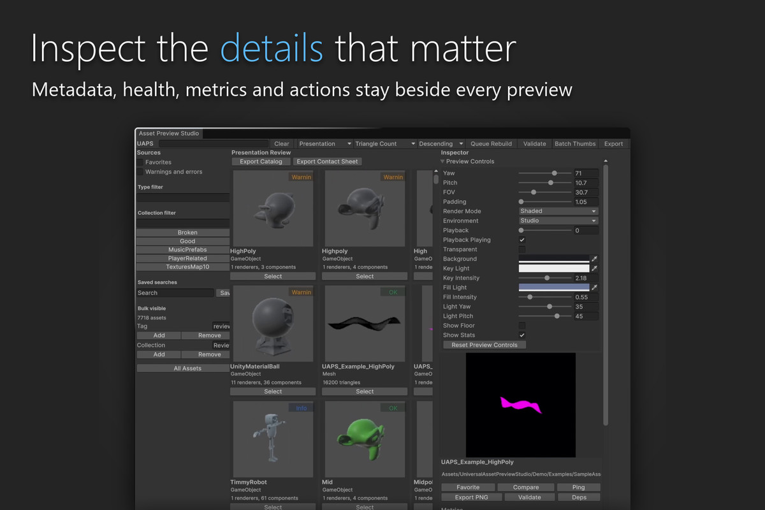Screen dimensions: 765x510
Task: Select the Asset Preview Studio tab
Action: coord(169,134)
